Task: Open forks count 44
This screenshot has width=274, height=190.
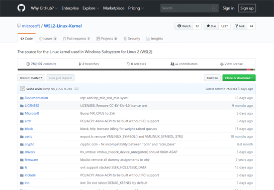Action: click(251, 26)
